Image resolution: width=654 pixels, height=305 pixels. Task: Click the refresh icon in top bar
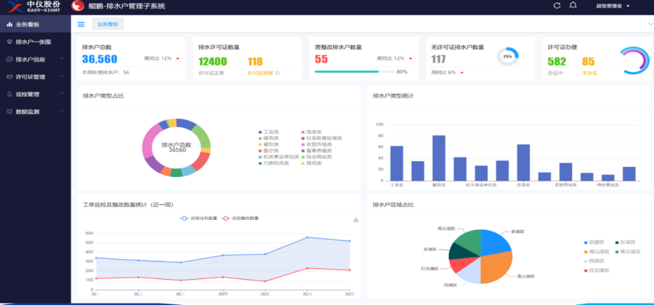[557, 6]
